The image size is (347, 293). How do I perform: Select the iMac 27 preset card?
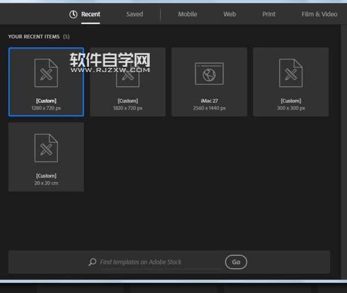[x=209, y=82]
